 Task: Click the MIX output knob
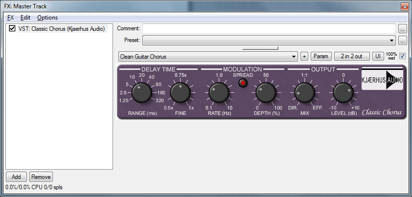click(304, 92)
